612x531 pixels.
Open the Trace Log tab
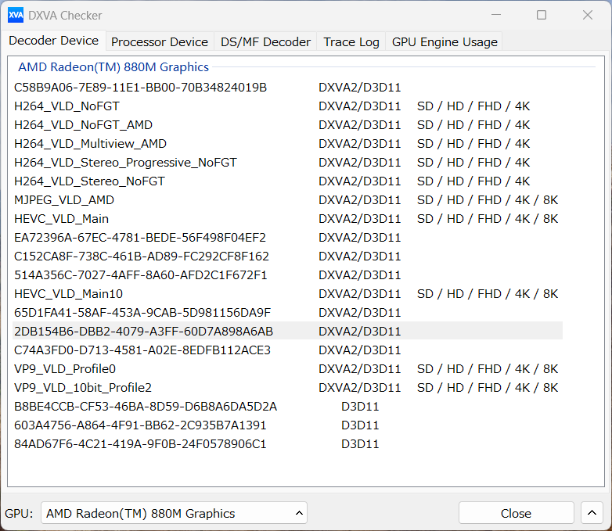click(x=351, y=41)
